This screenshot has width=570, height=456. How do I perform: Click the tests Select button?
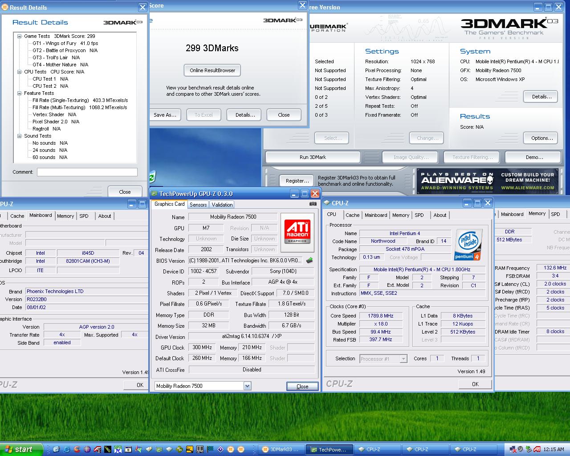coord(332,138)
